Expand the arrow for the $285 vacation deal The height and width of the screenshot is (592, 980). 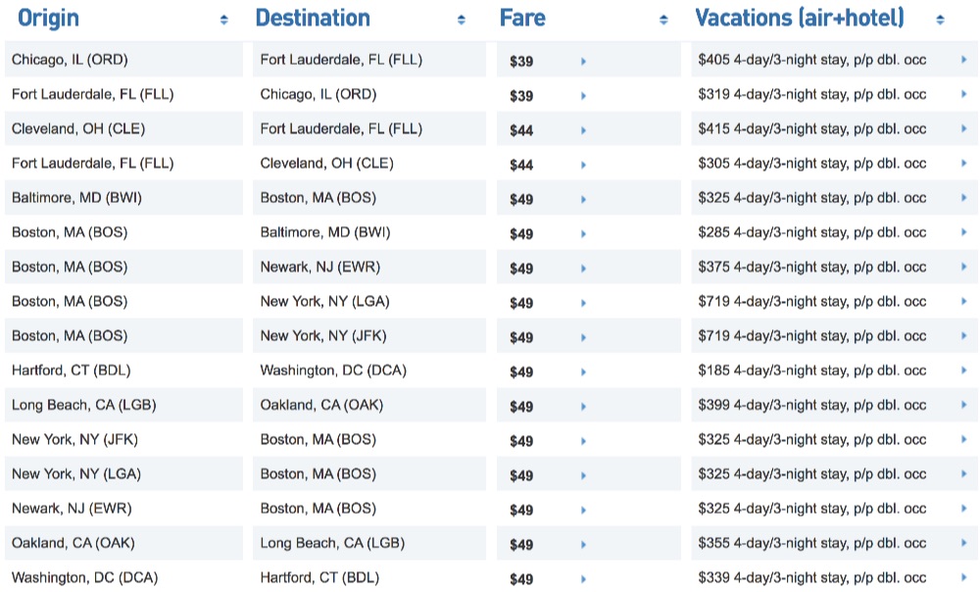point(964,233)
